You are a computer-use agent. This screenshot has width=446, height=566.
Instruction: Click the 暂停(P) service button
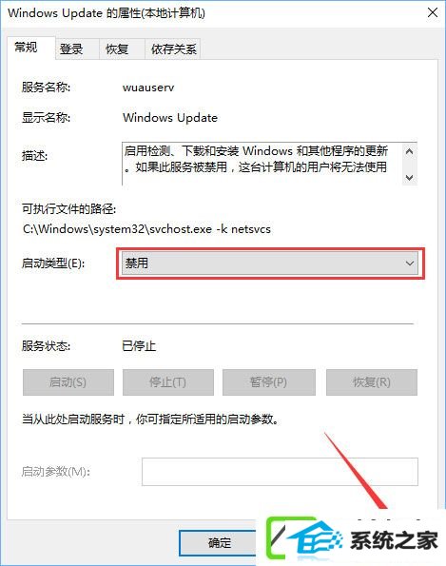click(269, 381)
